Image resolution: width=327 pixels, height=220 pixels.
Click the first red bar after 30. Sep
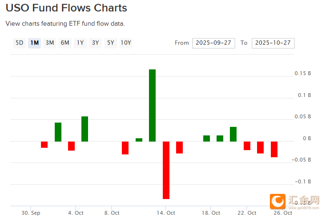coord(44,144)
